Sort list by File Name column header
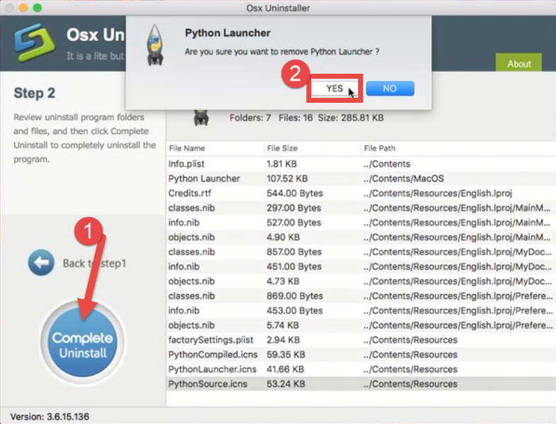556x424 pixels. pyautogui.click(x=187, y=148)
